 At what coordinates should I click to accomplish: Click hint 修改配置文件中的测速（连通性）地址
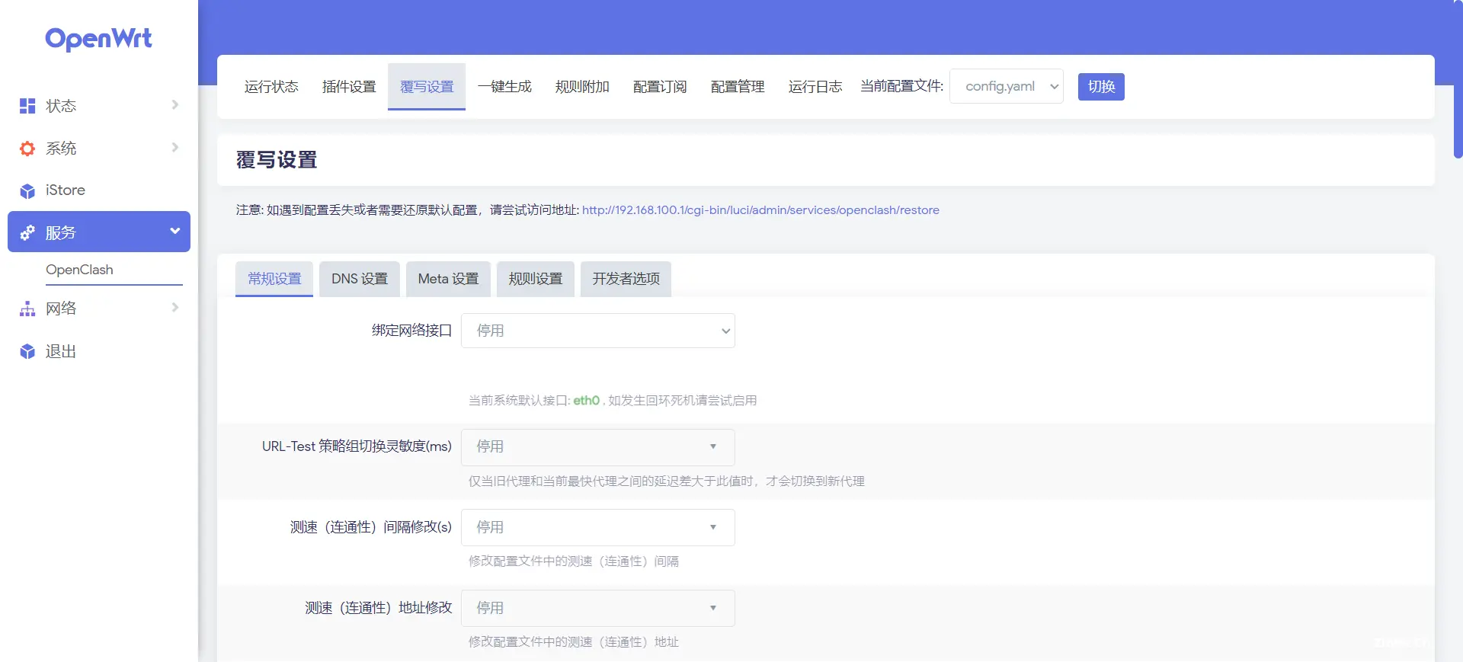coord(574,642)
